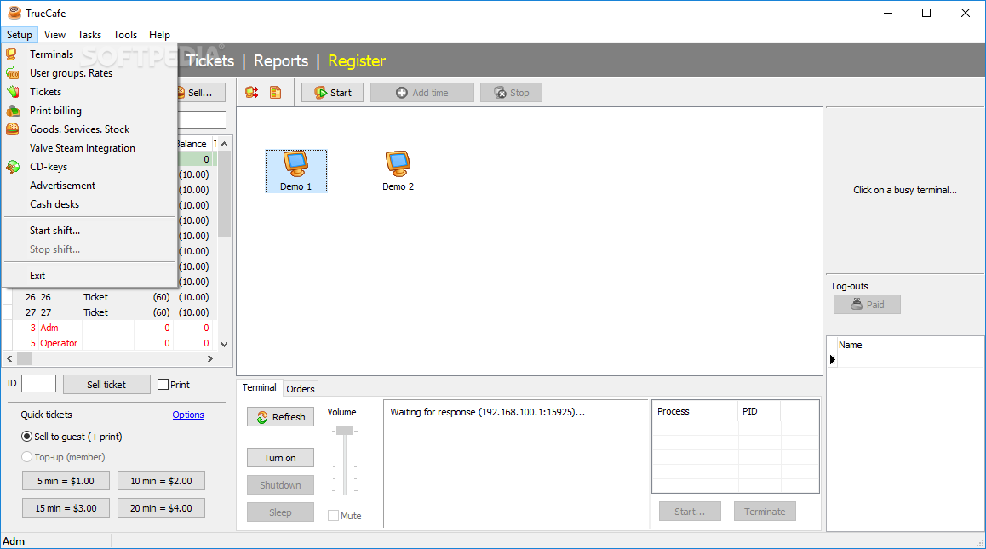The image size is (986, 549).
Task: Click the Shutdown button
Action: pos(280,485)
